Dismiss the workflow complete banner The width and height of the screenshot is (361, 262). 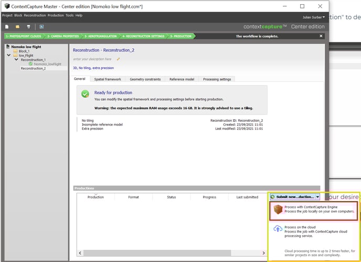coord(321,36)
